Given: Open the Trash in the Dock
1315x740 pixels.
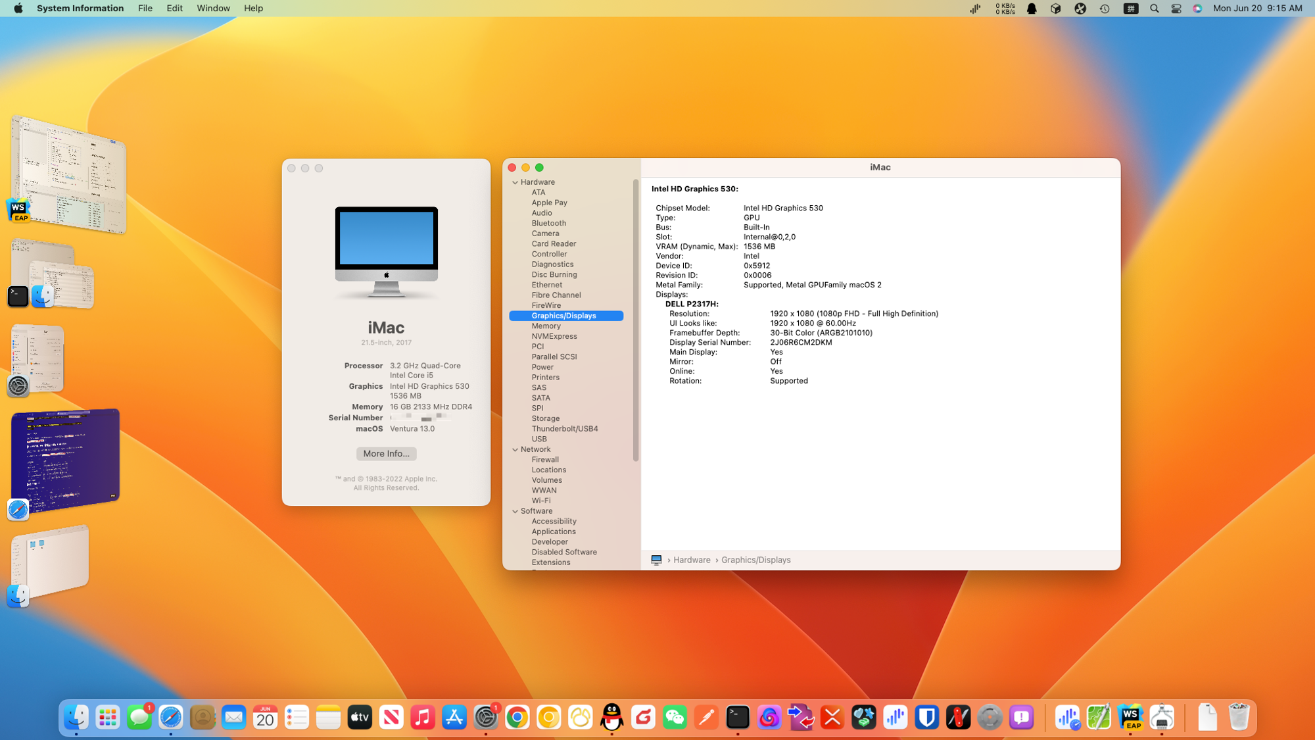Looking at the screenshot, I should 1239,717.
